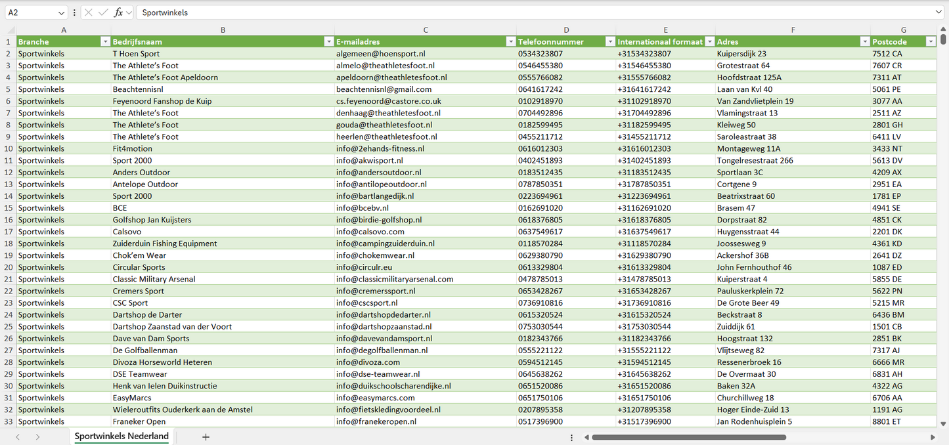The image size is (949, 445).
Task: Add a new sheet with plus icon
Action: pyautogui.click(x=206, y=437)
